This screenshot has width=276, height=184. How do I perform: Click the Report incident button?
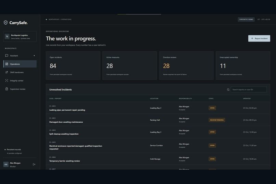(x=259, y=38)
